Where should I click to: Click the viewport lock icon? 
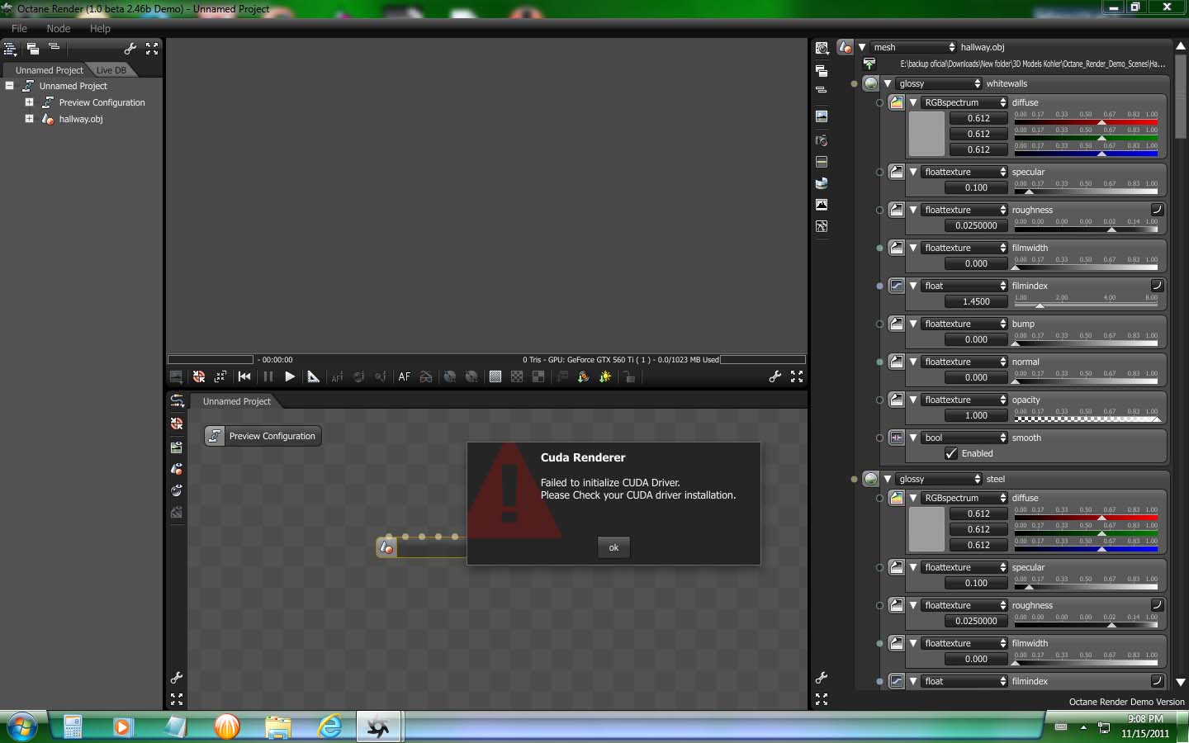click(629, 376)
